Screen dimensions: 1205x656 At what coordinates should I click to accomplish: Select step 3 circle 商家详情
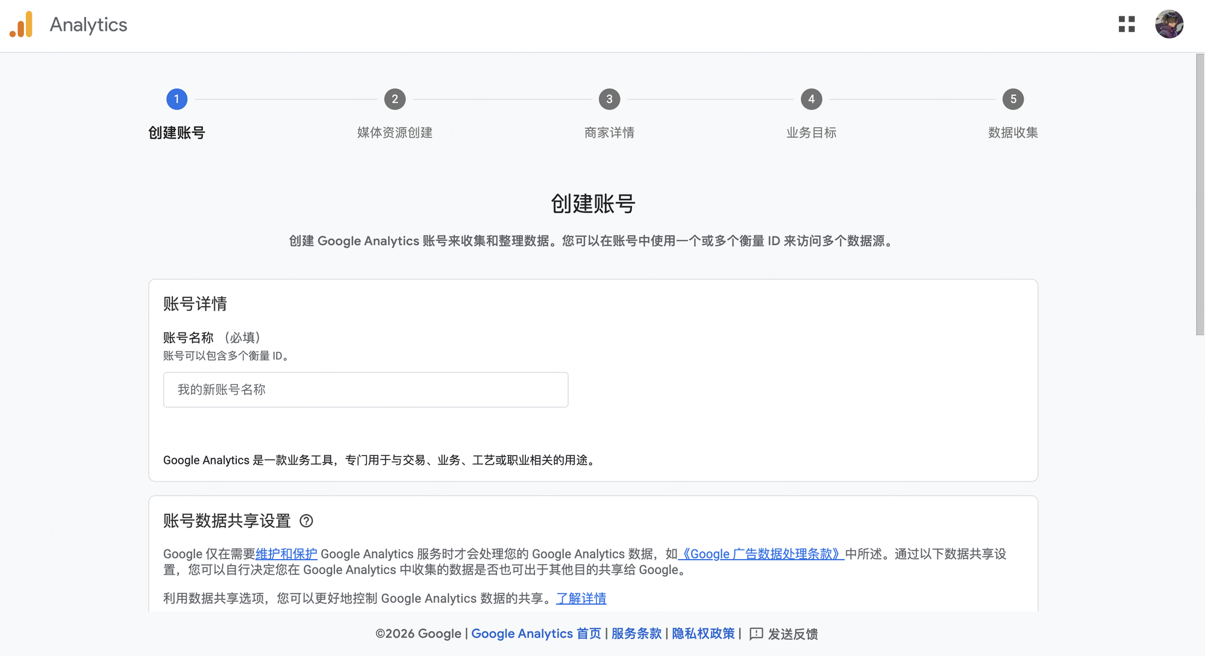(609, 99)
